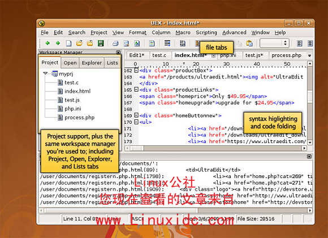Click output pane horizontal scrollbar right arrow
The width and height of the screenshot is (328, 238).
coord(310,210)
